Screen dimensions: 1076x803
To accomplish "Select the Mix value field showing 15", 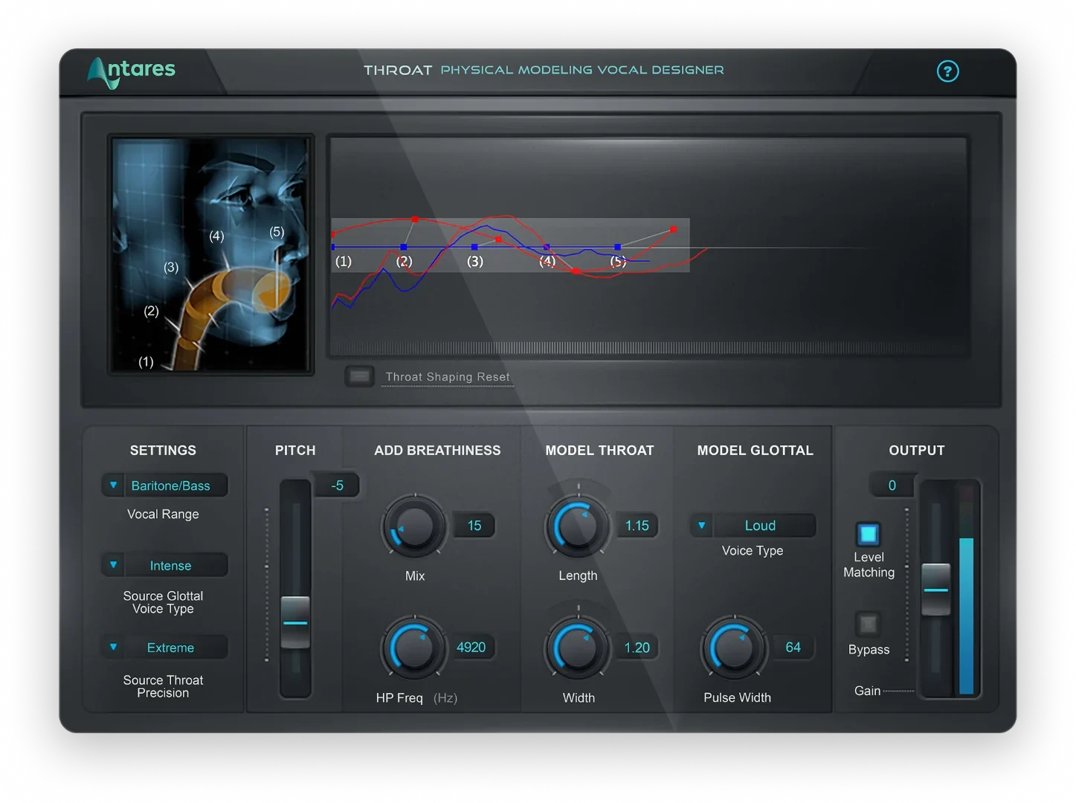I will (474, 526).
